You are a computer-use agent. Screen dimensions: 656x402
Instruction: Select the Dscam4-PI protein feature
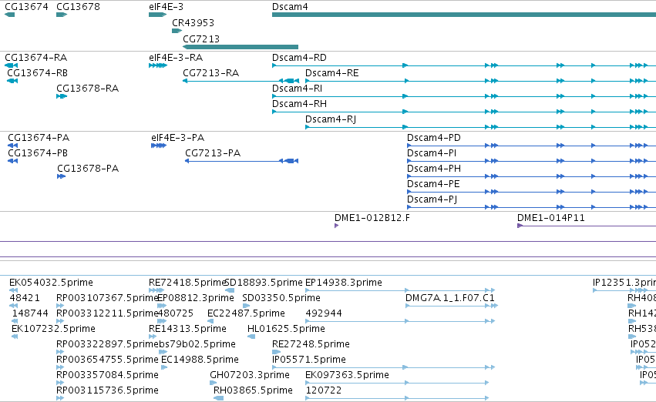[531, 161]
